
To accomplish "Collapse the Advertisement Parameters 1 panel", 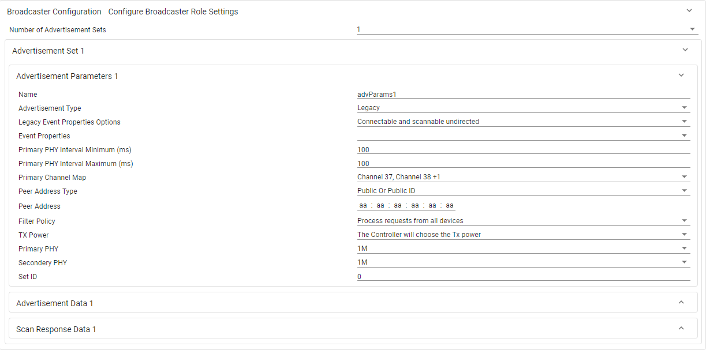I will [681, 75].
